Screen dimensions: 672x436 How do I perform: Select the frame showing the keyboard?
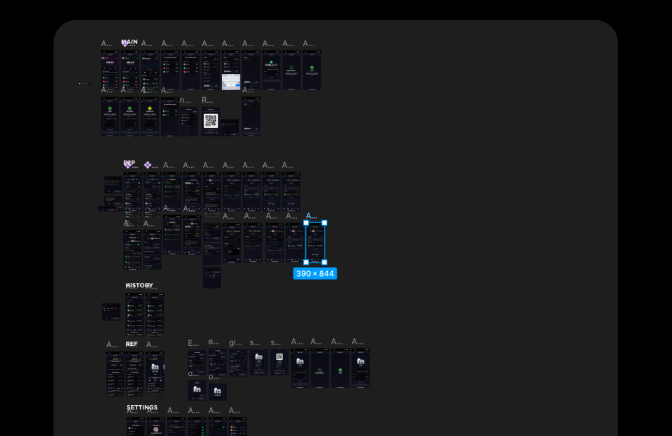[x=231, y=70]
